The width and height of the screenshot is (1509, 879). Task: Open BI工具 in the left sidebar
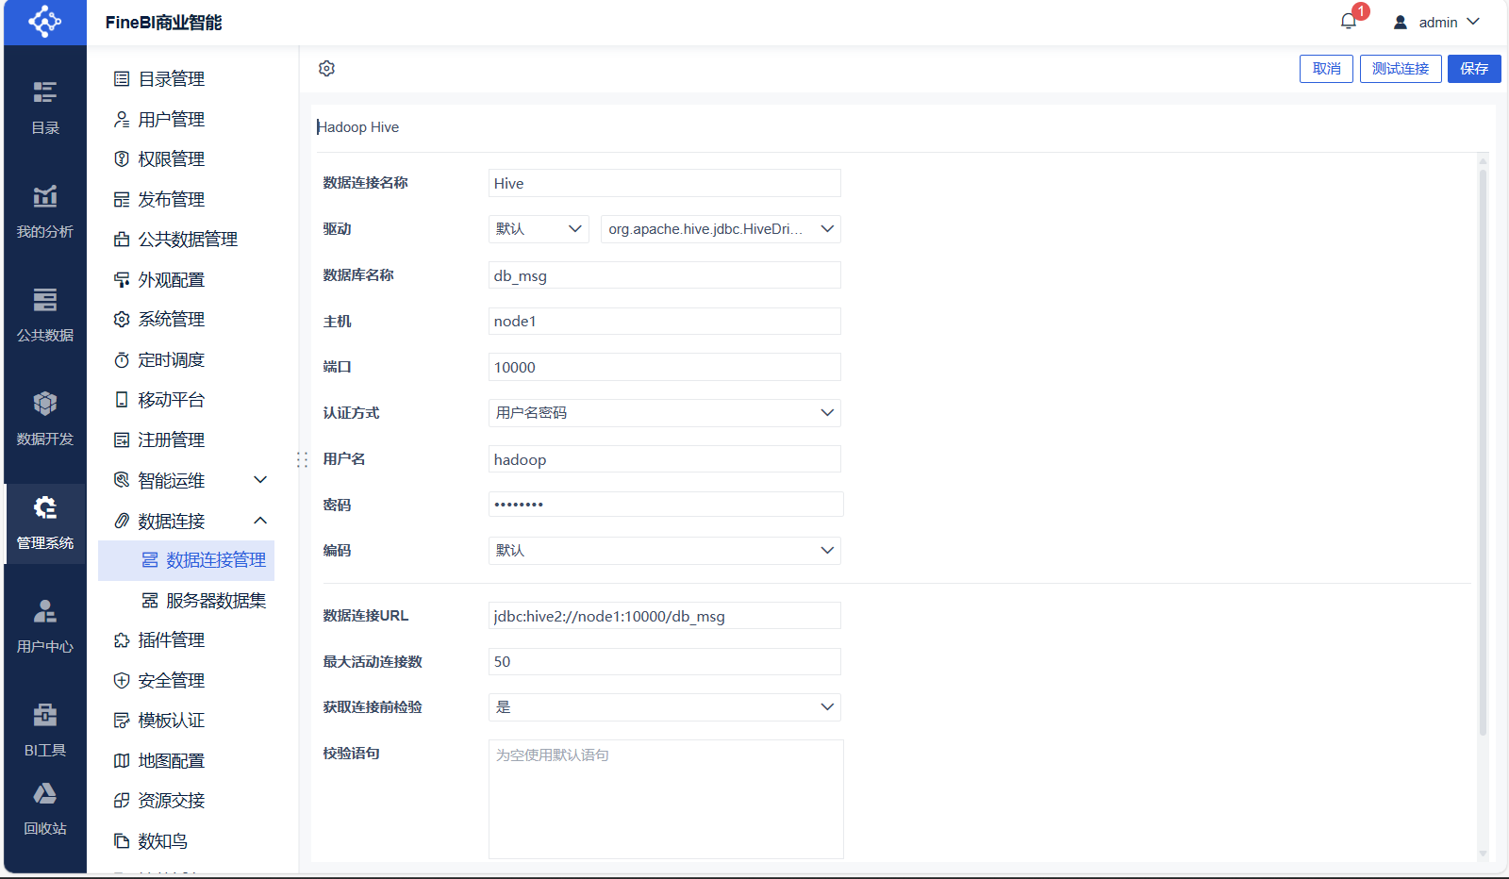[45, 730]
